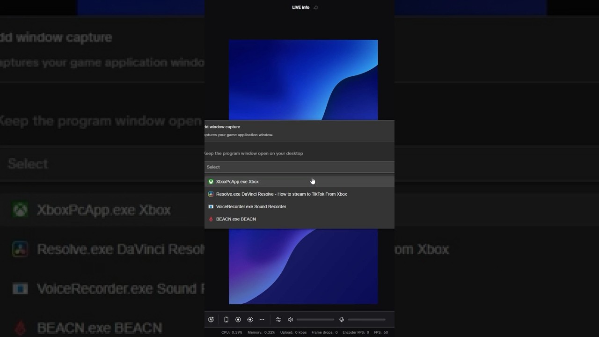Click the LIVE info label
599x337 pixels.
coord(300,7)
